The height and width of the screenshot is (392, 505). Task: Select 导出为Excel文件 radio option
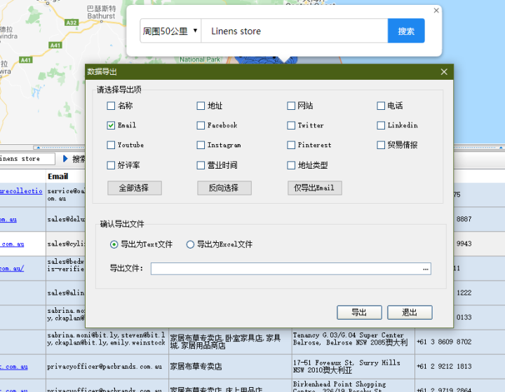(190, 244)
